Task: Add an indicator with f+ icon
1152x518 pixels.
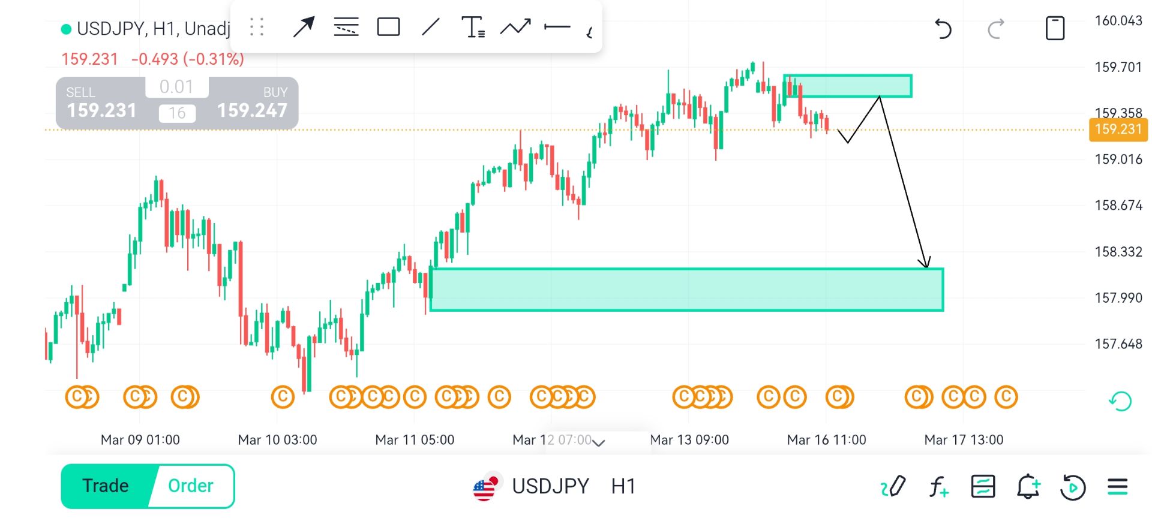Action: 938,486
